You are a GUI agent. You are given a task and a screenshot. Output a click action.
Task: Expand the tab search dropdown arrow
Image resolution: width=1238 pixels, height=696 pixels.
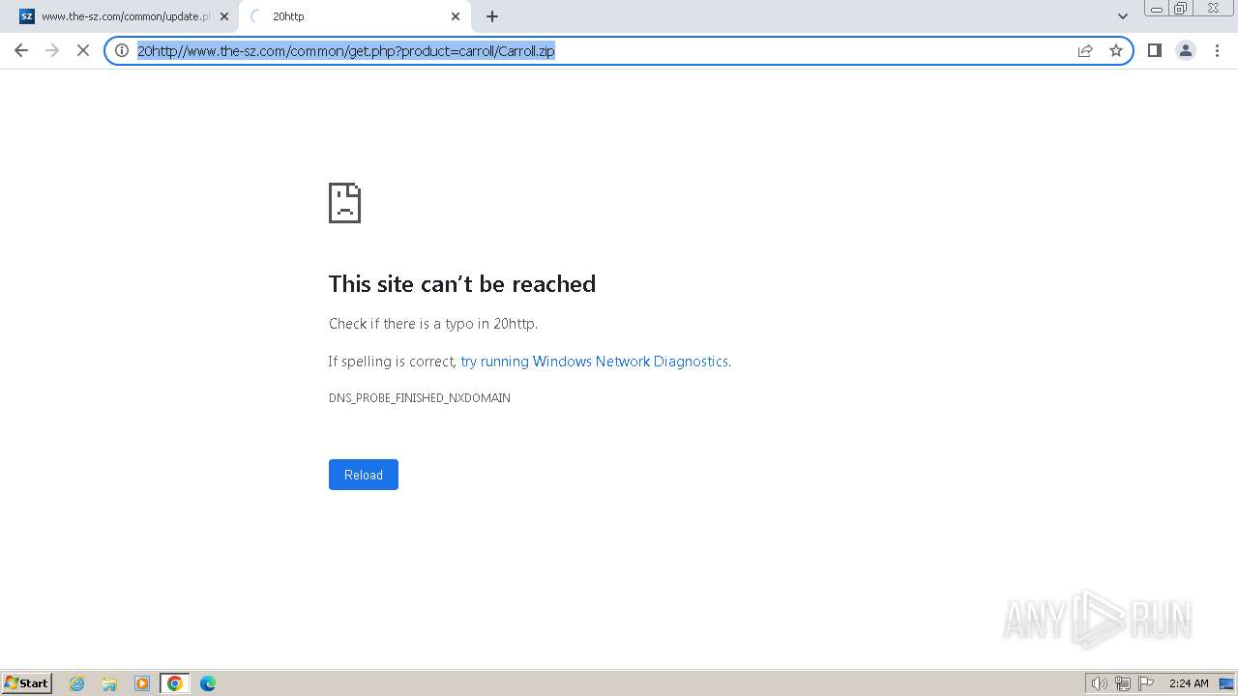pos(1123,16)
